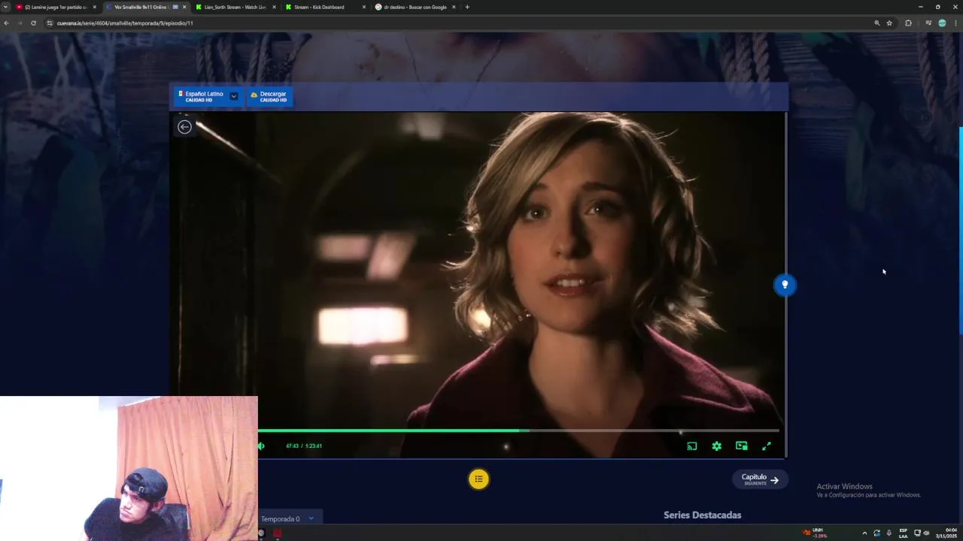This screenshot has height=541, width=963.
Task: Open the browser profile avatar
Action: click(942, 23)
